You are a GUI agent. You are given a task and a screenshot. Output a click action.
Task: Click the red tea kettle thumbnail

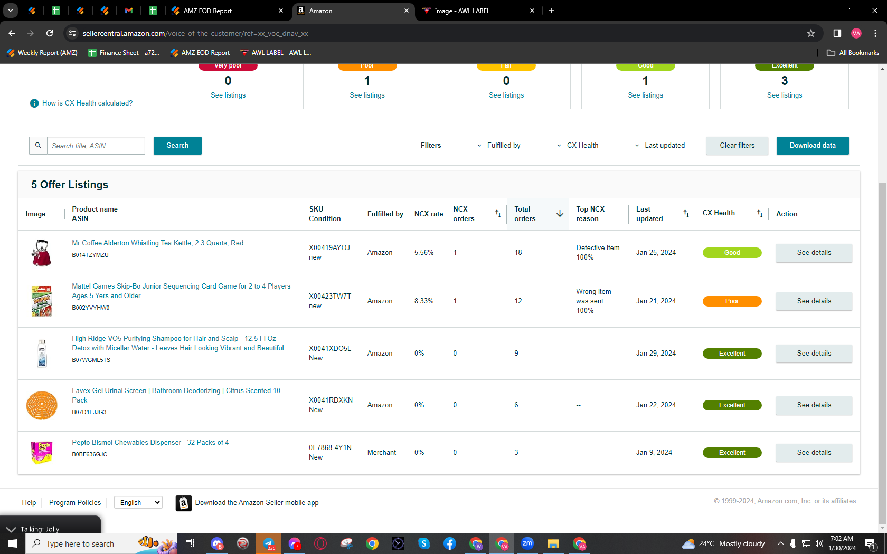pos(42,253)
